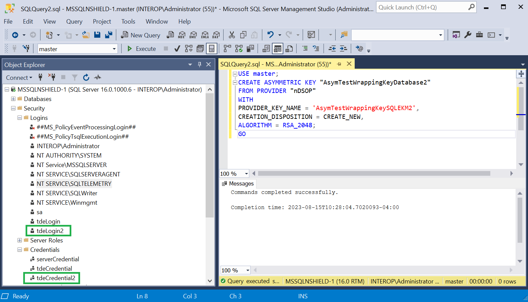This screenshot has width=528, height=302.
Task: Open the Project menu
Action: tap(102, 22)
